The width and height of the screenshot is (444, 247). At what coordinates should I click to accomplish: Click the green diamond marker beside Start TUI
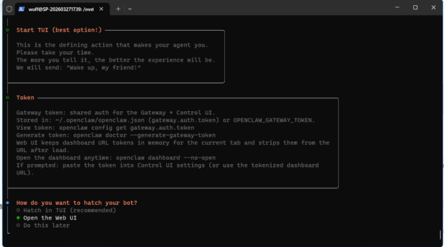pyautogui.click(x=8, y=30)
